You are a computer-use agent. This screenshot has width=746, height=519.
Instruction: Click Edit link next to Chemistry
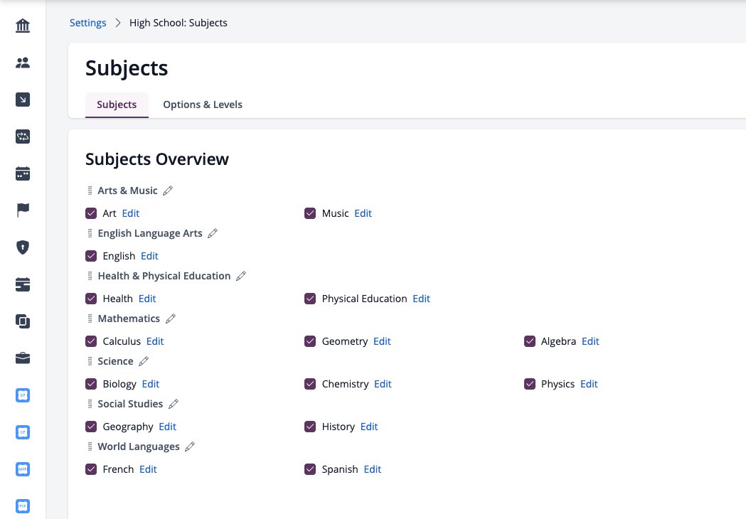383,384
